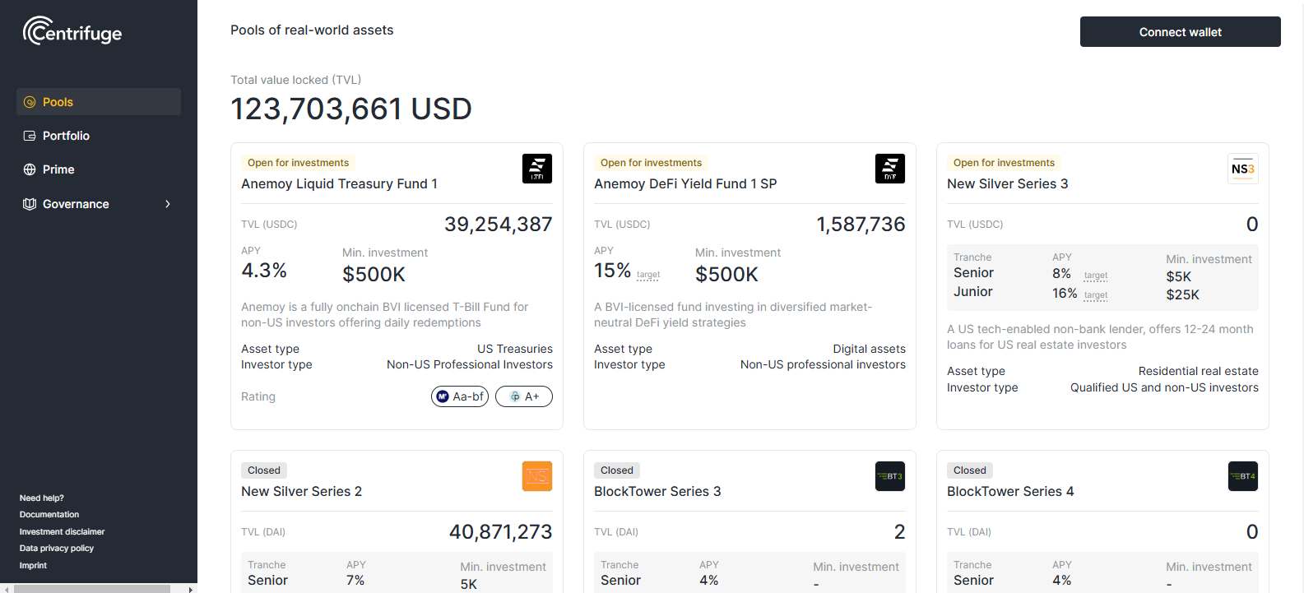The height and width of the screenshot is (593, 1304).
Task: Click the horizontal scrollbar in sidebar
Action: (92, 589)
